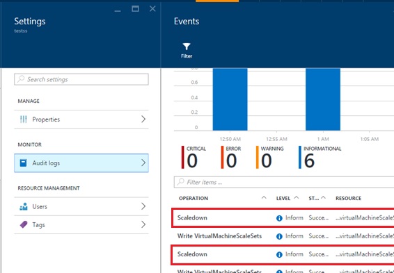Image resolution: width=394 pixels, height=273 pixels.
Task: Select the first Scaledown operation text
Action: (192, 217)
